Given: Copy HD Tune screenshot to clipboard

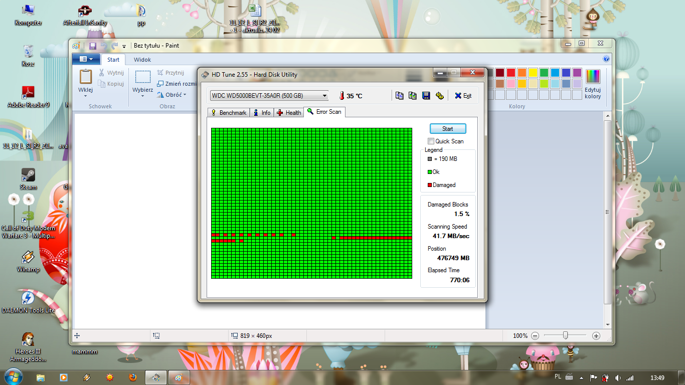Looking at the screenshot, I should pos(413,96).
